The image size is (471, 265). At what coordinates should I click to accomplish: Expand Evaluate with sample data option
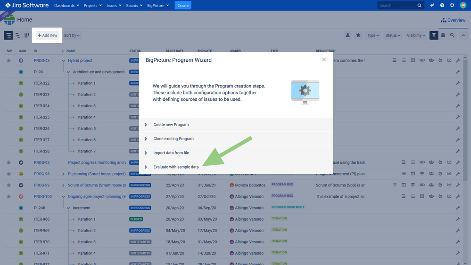236,167
